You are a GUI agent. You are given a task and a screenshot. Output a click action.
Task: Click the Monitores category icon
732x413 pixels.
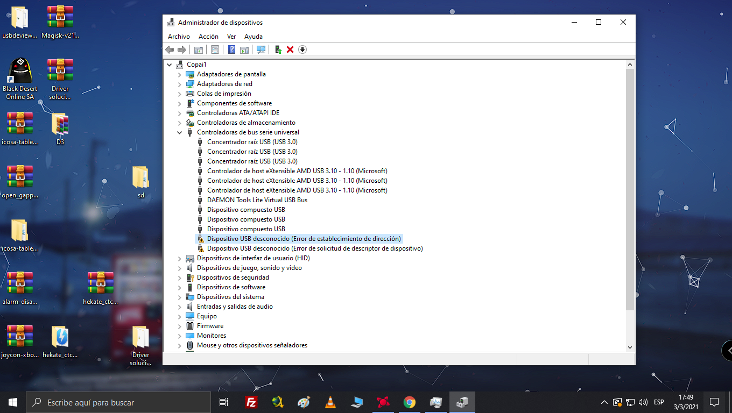pos(190,336)
